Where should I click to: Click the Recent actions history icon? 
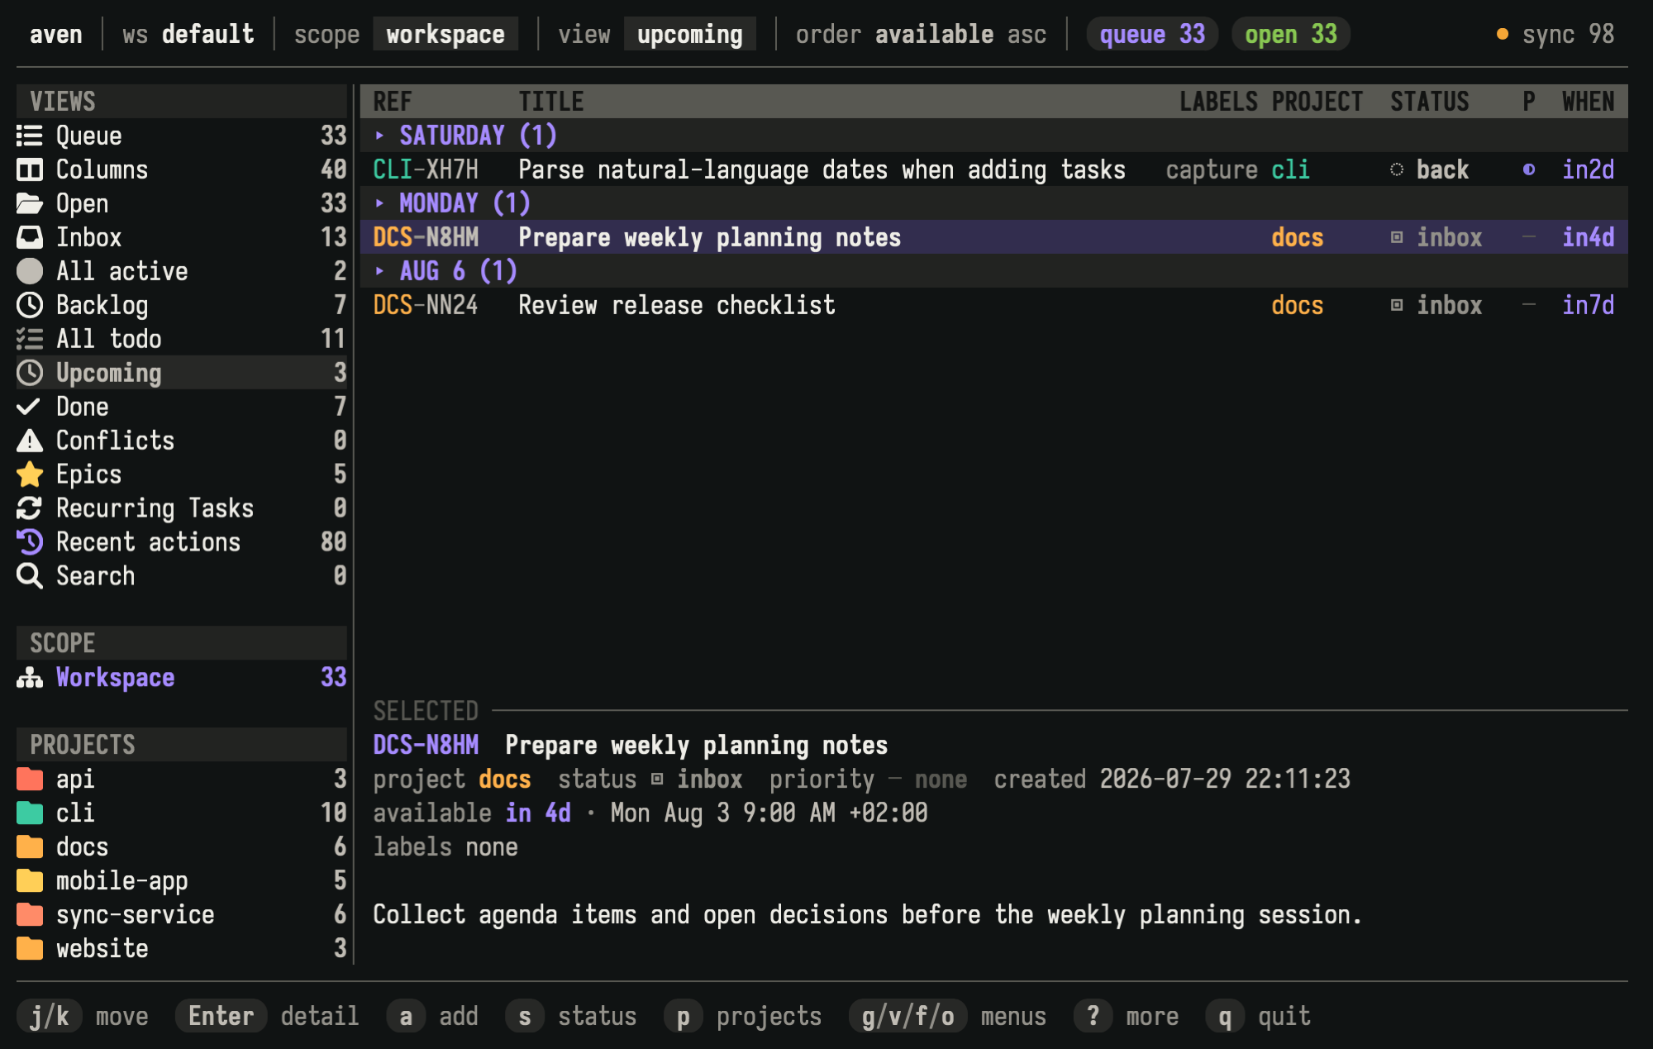tap(30, 542)
